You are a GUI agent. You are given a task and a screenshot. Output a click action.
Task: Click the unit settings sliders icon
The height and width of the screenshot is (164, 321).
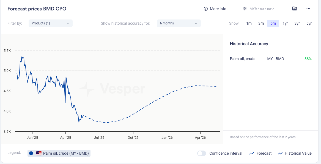coord(245,9)
